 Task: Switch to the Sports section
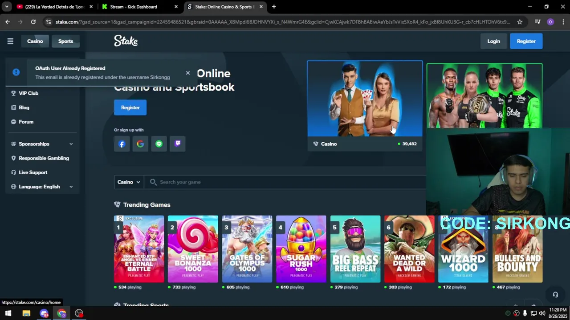tap(65, 41)
